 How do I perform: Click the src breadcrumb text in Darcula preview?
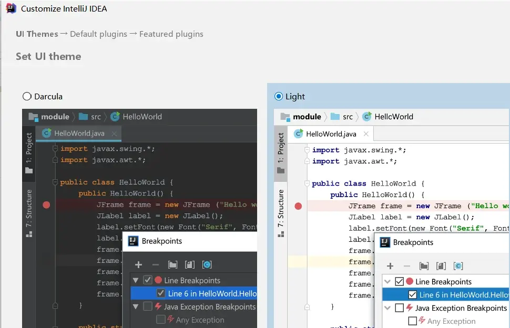pyautogui.click(x=96, y=117)
